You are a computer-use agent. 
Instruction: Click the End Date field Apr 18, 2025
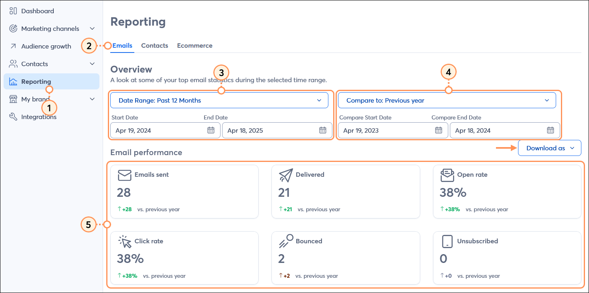coord(277,130)
